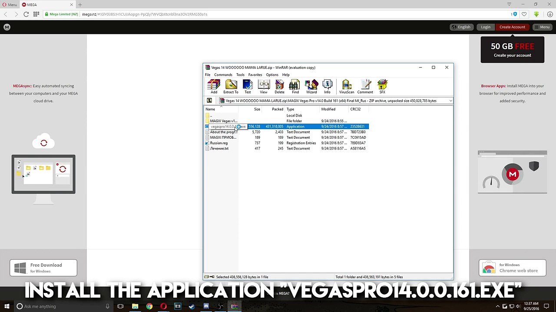This screenshot has width=556, height=312.
Task: Click the 50 GB FREE banner
Action: [x=512, y=50]
